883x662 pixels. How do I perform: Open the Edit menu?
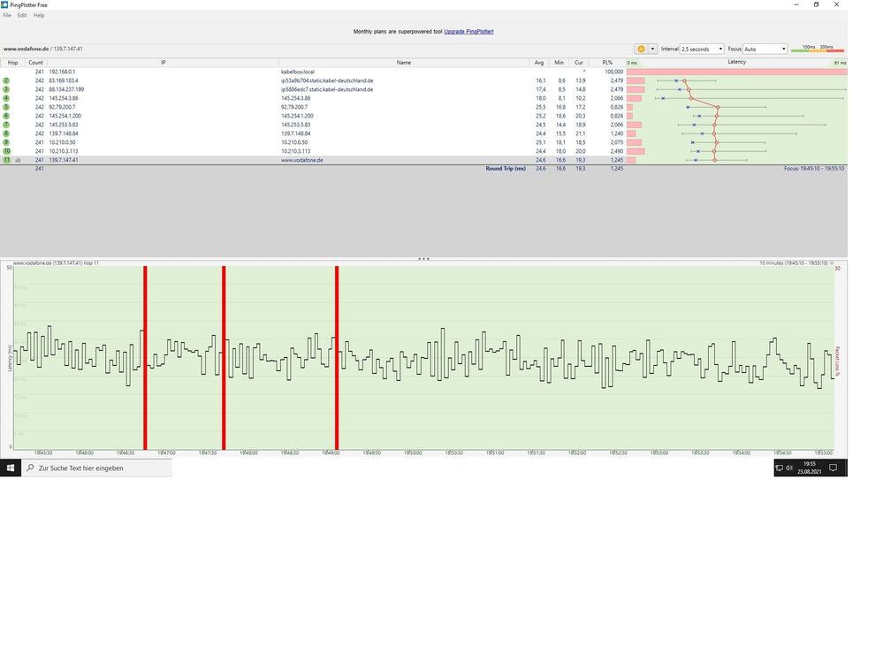[x=22, y=15]
